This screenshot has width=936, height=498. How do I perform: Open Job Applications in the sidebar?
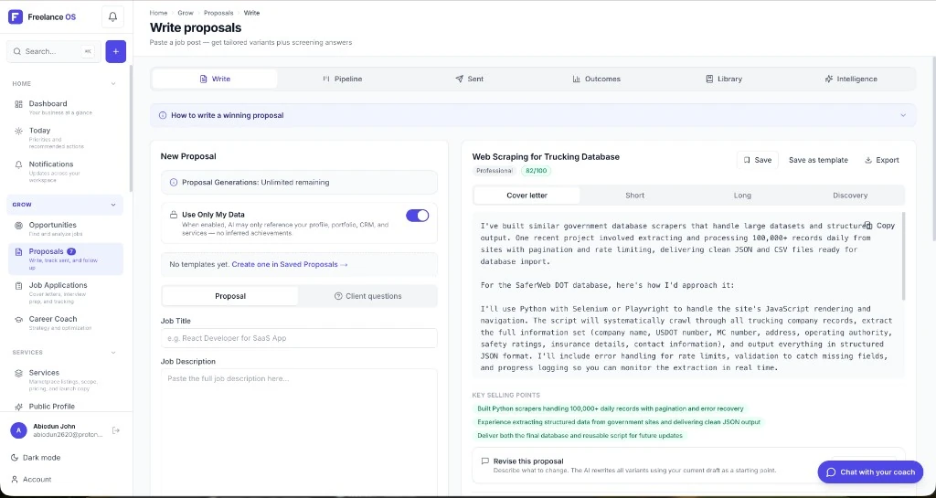coord(66,292)
